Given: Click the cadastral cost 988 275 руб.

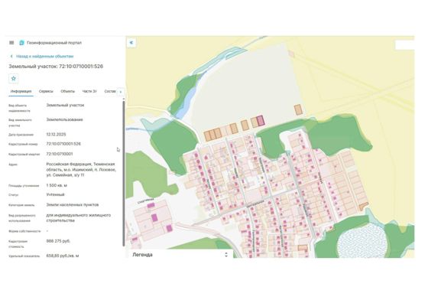Looking at the screenshot, I should pos(58,241).
